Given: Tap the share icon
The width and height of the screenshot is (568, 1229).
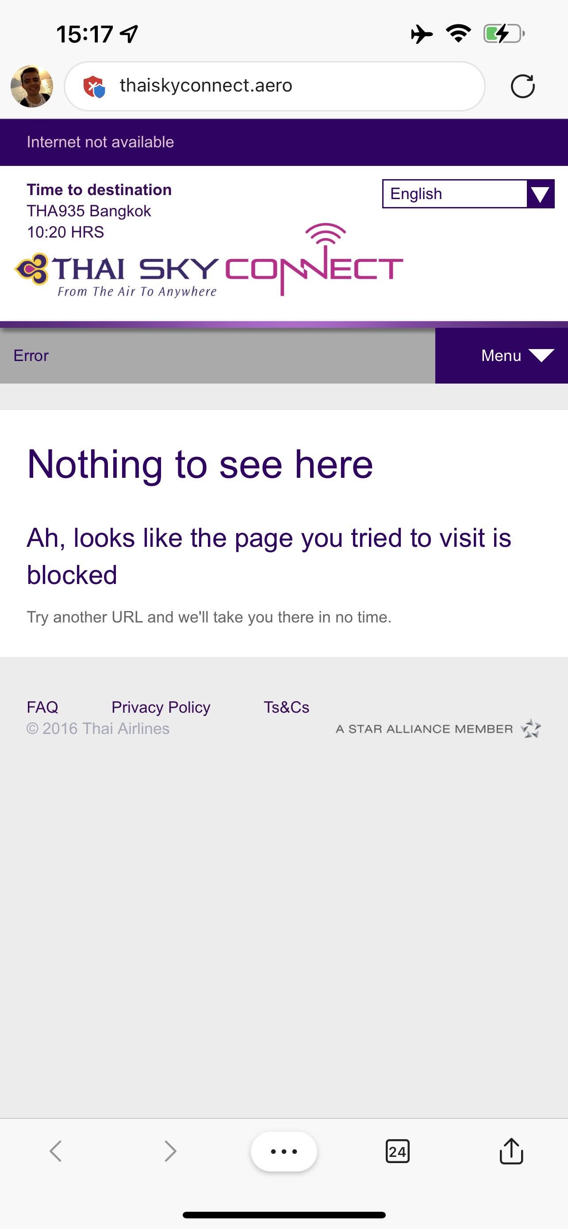Looking at the screenshot, I should coord(511,1151).
